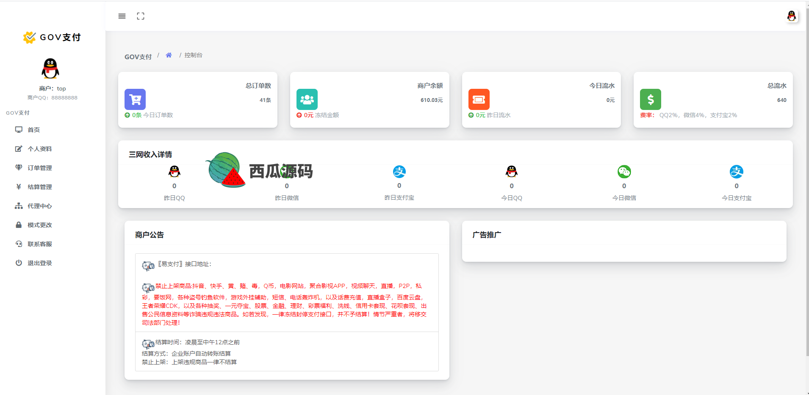Click the WeChat icon above 今日微信
The image size is (809, 395).
click(624, 172)
